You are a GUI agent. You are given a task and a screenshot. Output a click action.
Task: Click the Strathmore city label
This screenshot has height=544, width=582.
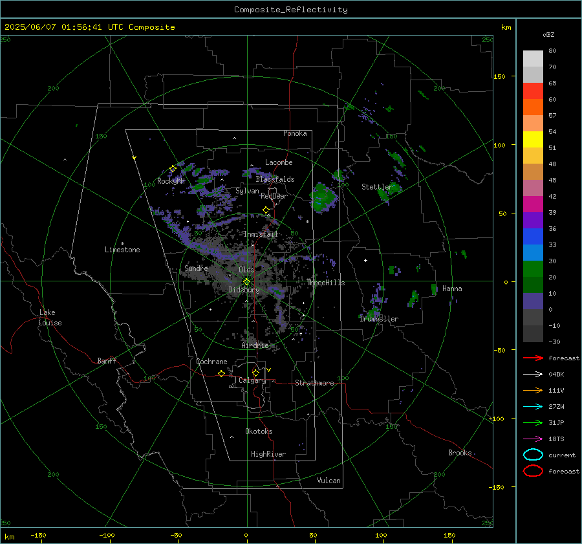tap(314, 383)
